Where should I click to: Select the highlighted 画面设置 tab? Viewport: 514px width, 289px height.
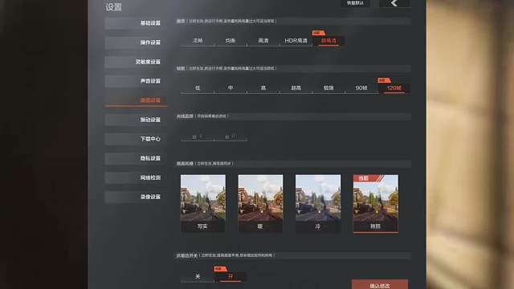coord(136,100)
